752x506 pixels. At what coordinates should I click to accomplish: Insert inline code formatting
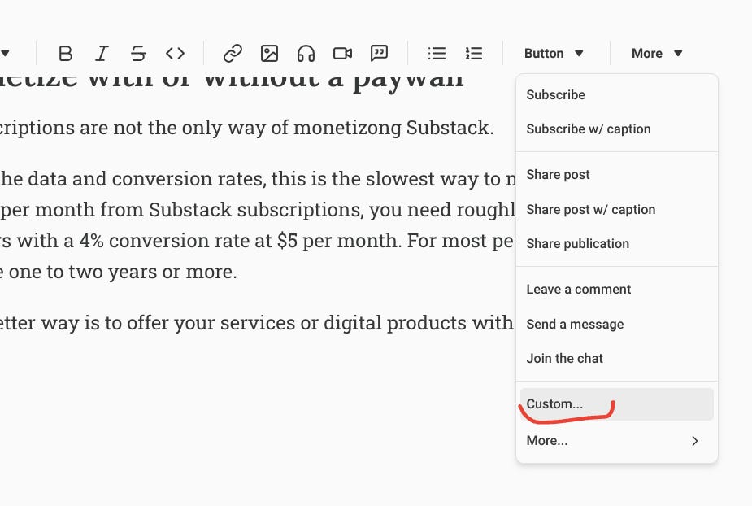tap(175, 54)
